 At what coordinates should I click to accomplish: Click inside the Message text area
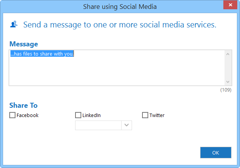pyautogui.click(x=117, y=68)
